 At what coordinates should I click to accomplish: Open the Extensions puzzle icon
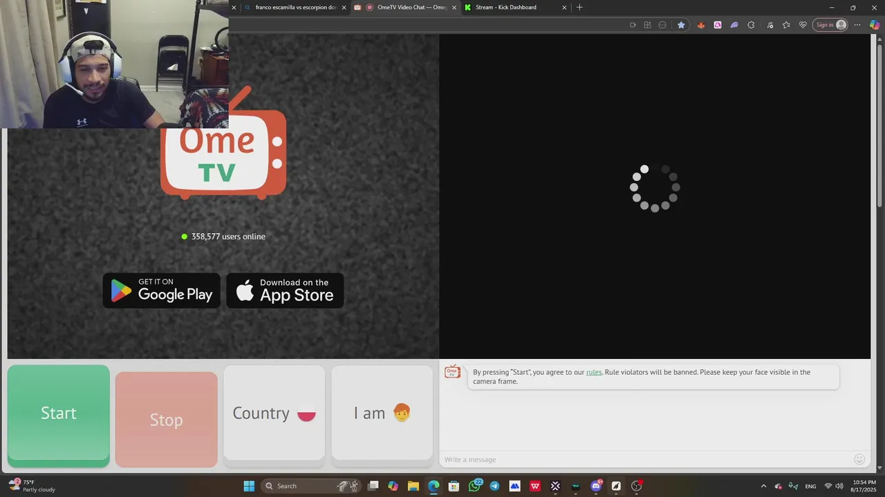[x=752, y=25]
